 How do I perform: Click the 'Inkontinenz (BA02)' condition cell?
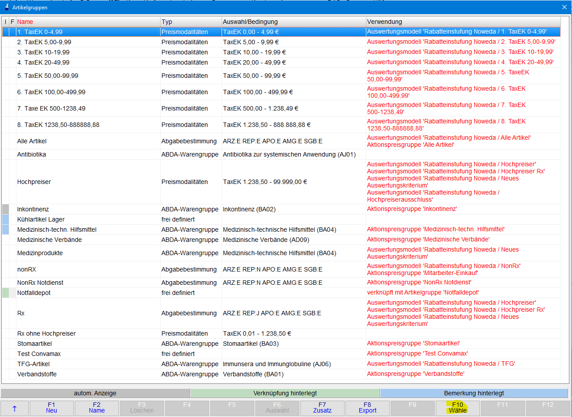coord(294,209)
